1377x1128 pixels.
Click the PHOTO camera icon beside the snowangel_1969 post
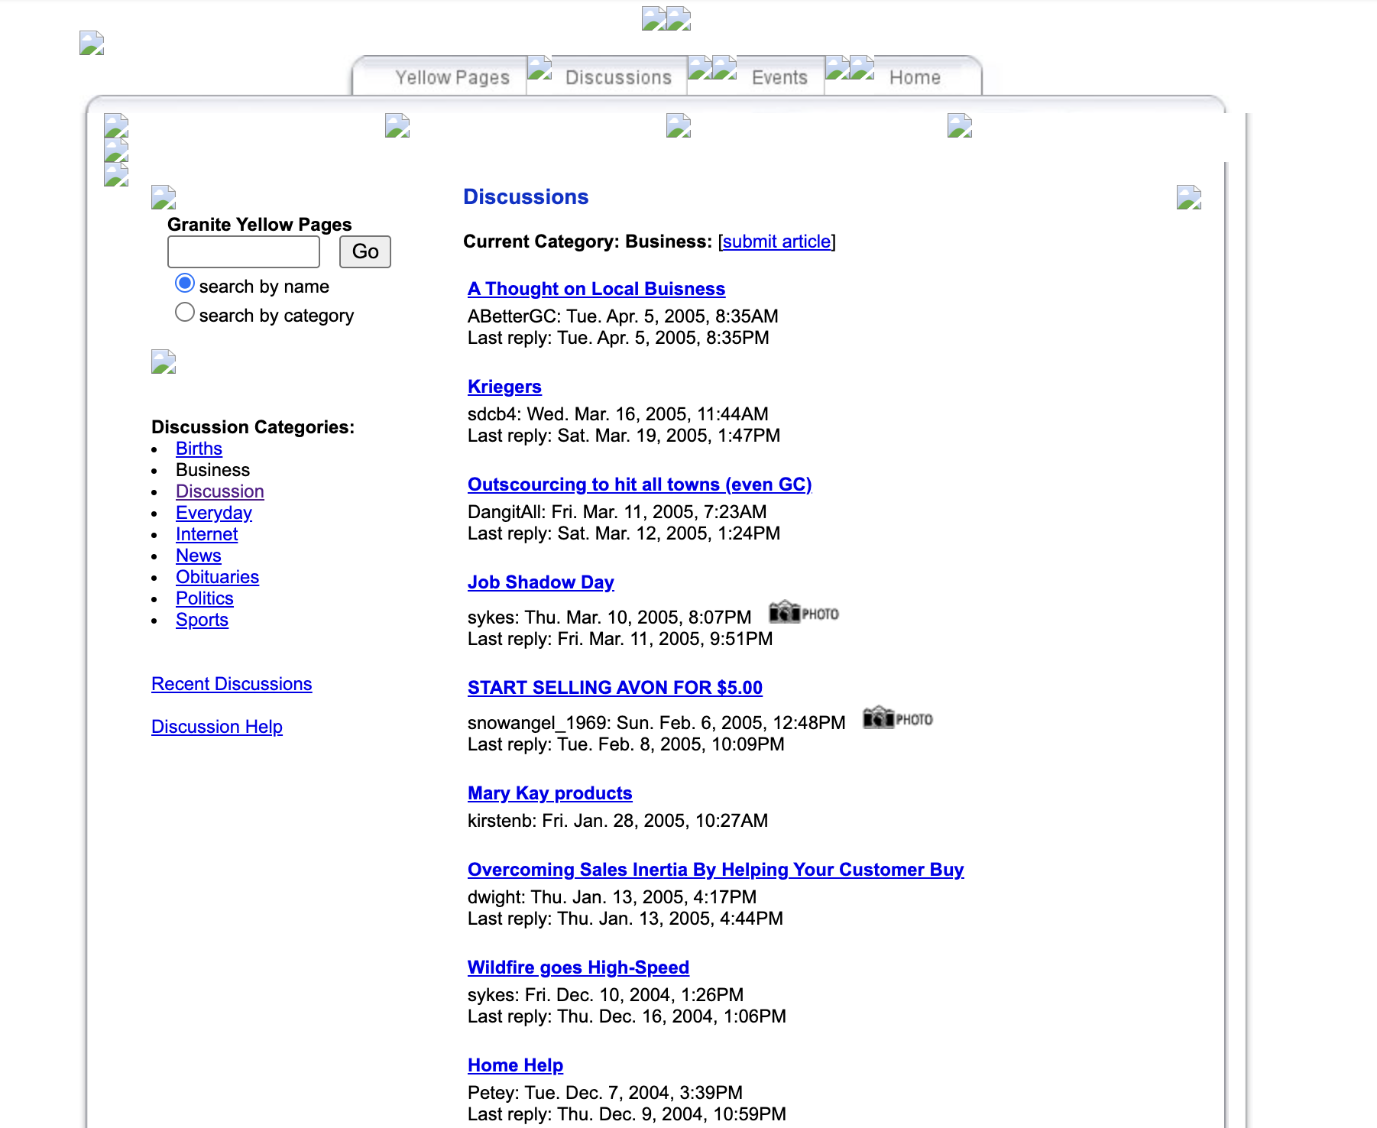tap(897, 718)
